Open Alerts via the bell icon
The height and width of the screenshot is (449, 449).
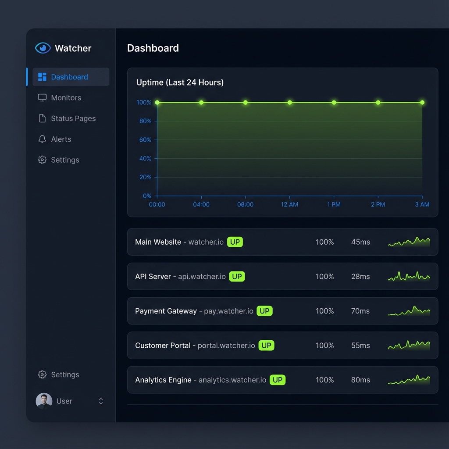click(x=41, y=139)
